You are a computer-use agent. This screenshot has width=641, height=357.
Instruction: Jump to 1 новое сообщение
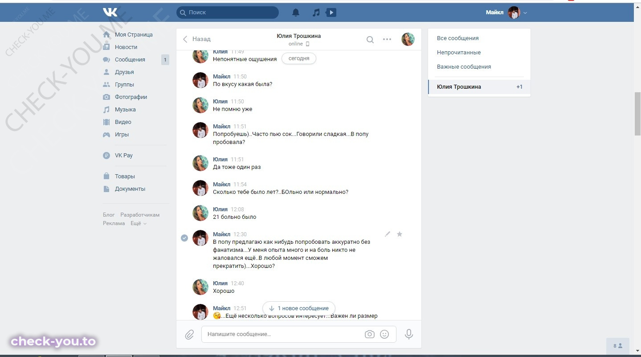click(299, 308)
